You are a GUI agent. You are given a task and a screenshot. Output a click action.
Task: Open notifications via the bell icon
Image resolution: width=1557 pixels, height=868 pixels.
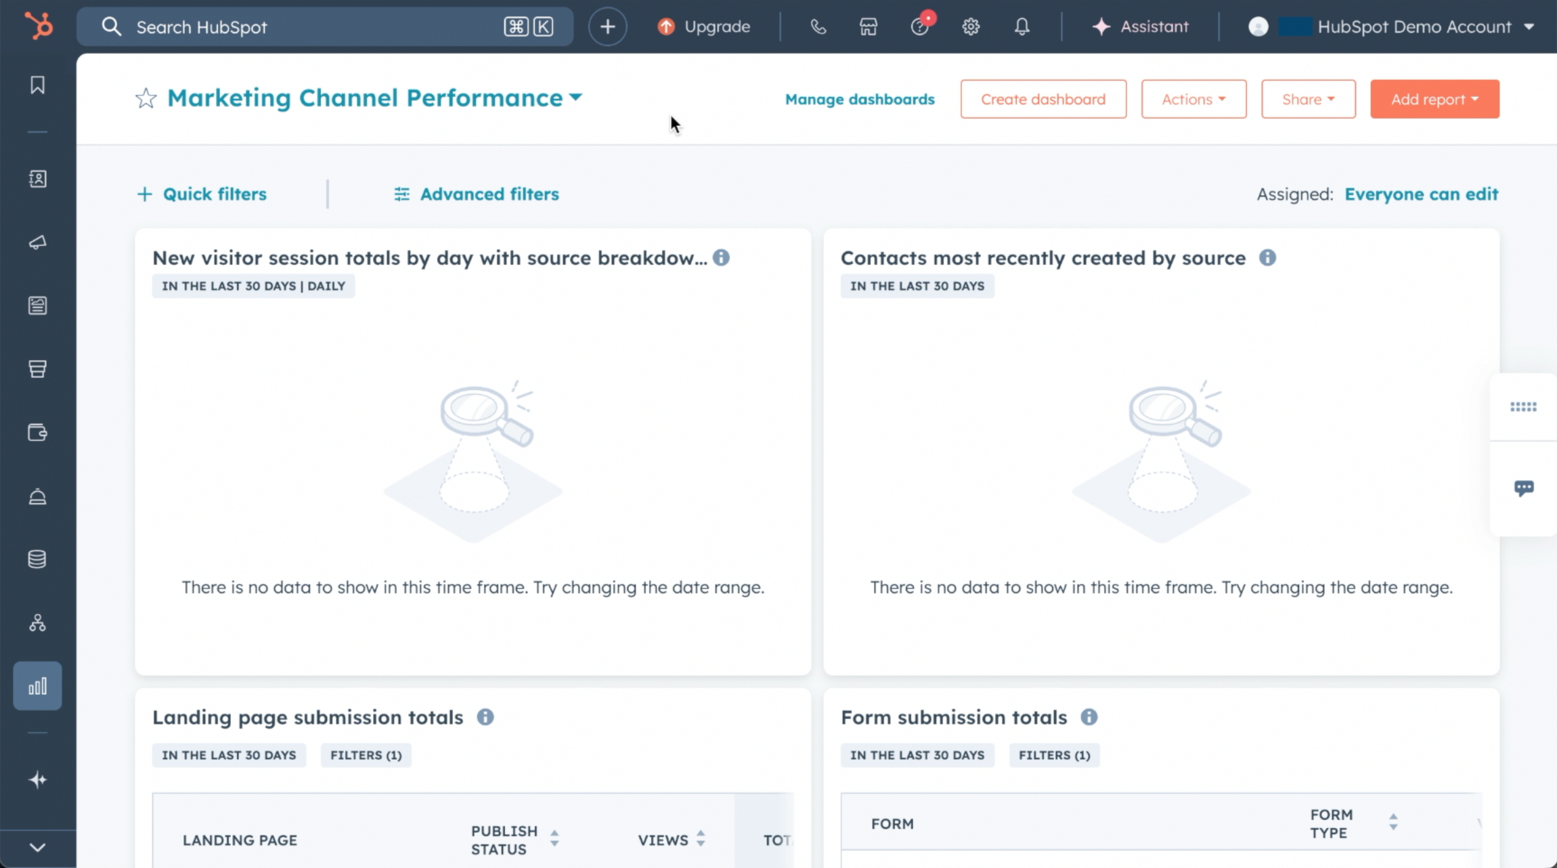coord(1021,26)
